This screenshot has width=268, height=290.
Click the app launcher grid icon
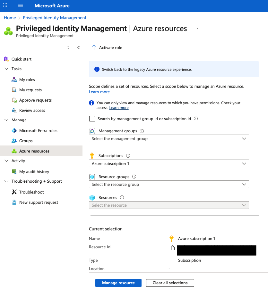[5, 6]
